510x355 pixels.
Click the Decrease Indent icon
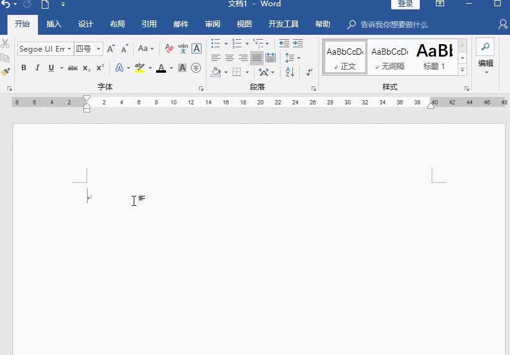284,44
